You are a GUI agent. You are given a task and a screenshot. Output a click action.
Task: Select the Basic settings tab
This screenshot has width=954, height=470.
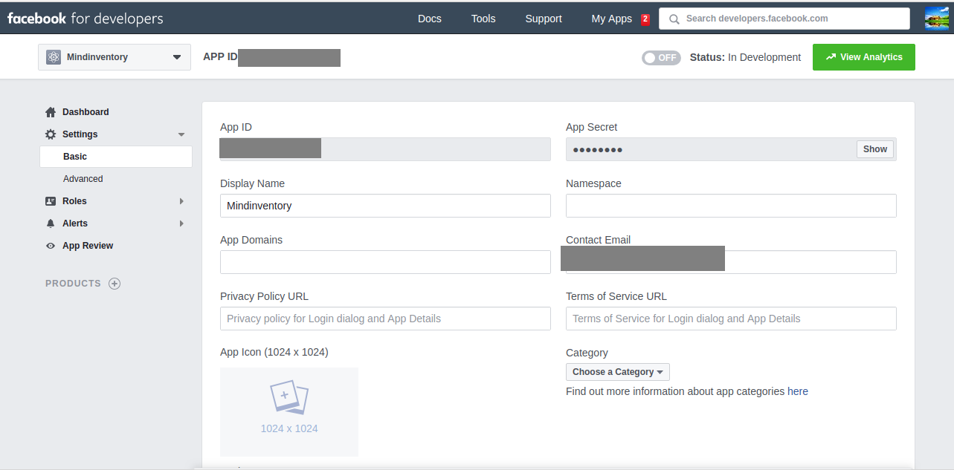tap(116, 157)
